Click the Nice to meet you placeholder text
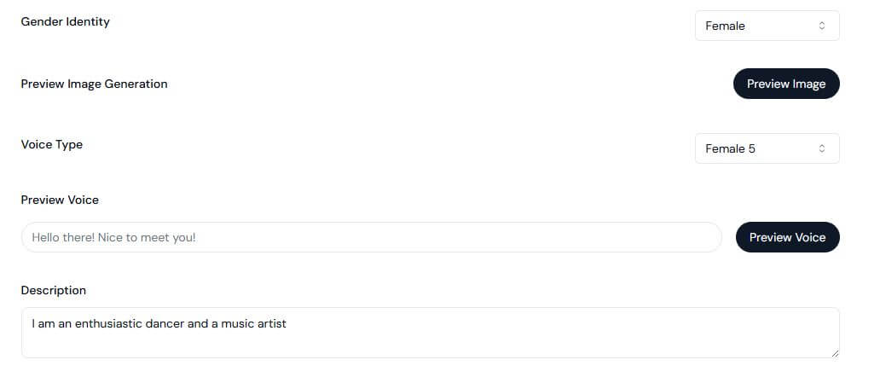This screenshot has height=383, width=880. click(147, 237)
